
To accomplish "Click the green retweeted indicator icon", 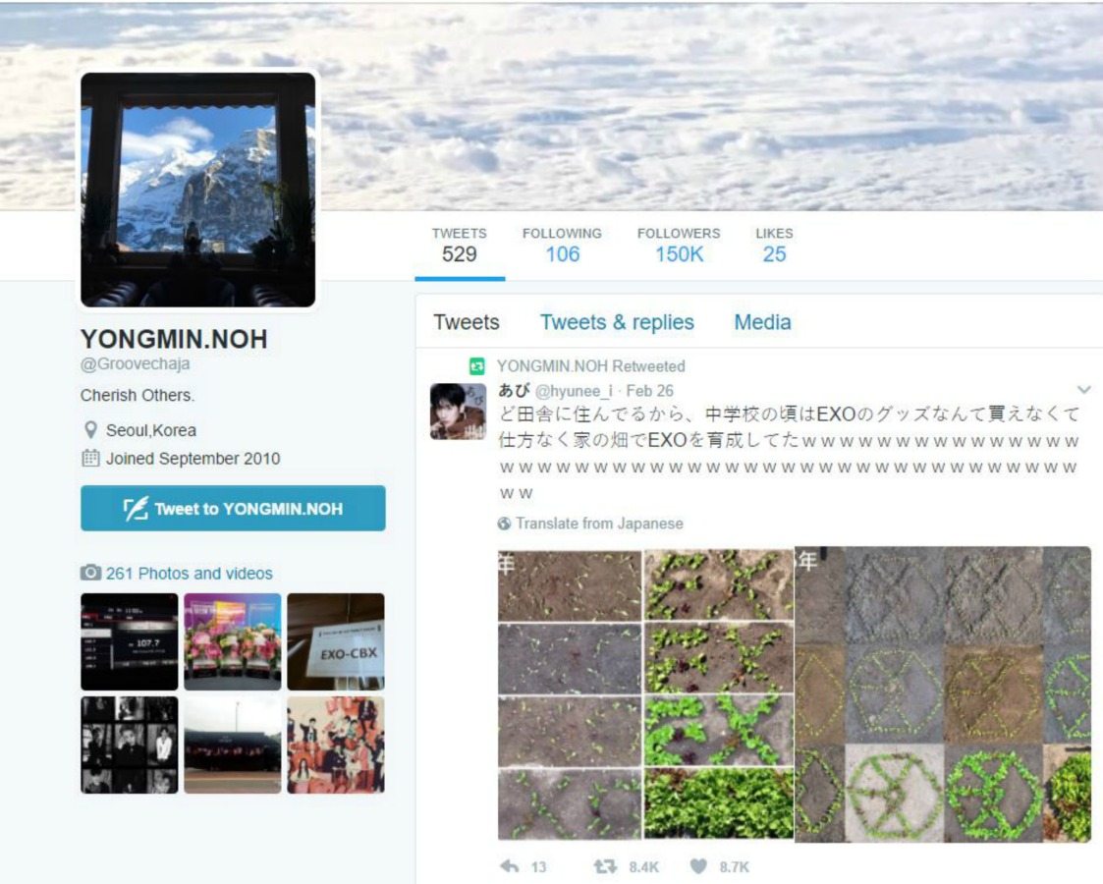I will [x=477, y=366].
